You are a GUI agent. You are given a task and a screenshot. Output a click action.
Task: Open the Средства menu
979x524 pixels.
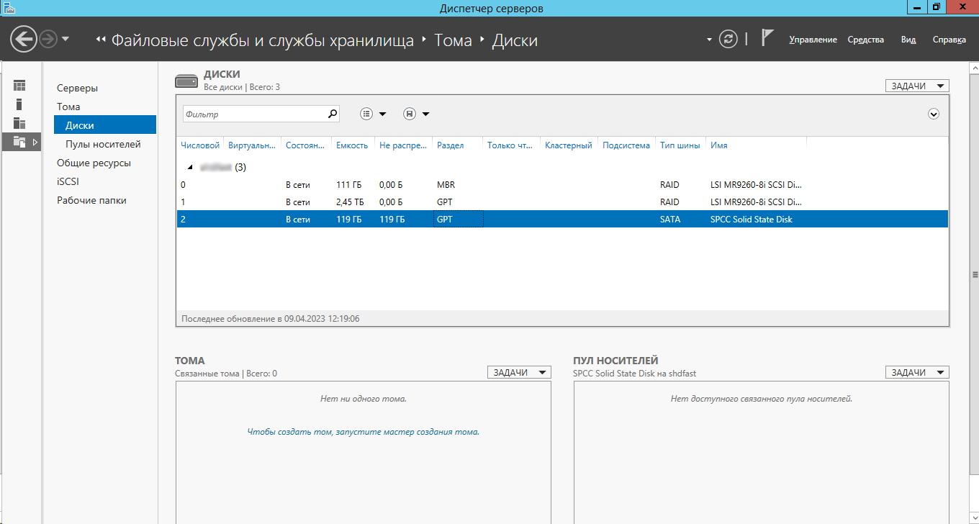(x=865, y=40)
